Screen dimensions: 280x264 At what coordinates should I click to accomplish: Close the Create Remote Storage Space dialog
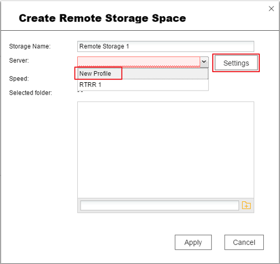[x=271, y=8]
